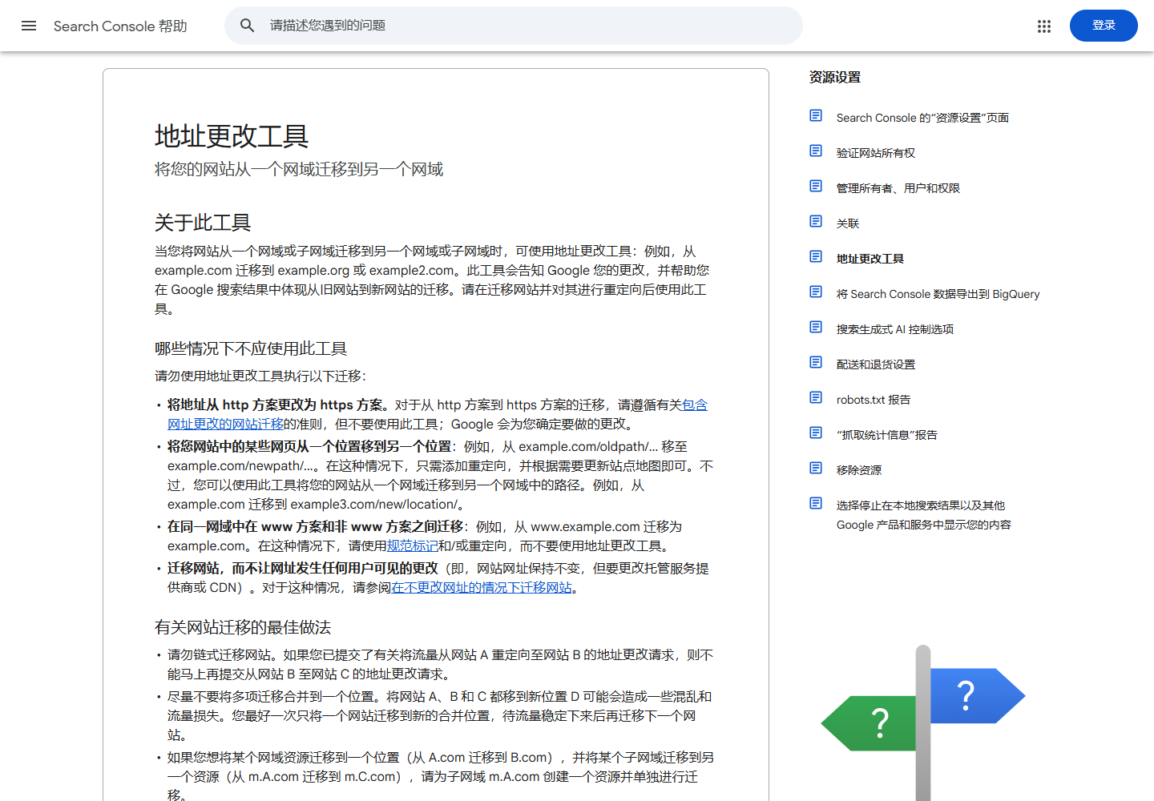Open the 验证网站所有权 sidebar article
The width and height of the screenshot is (1154, 801).
click(876, 153)
